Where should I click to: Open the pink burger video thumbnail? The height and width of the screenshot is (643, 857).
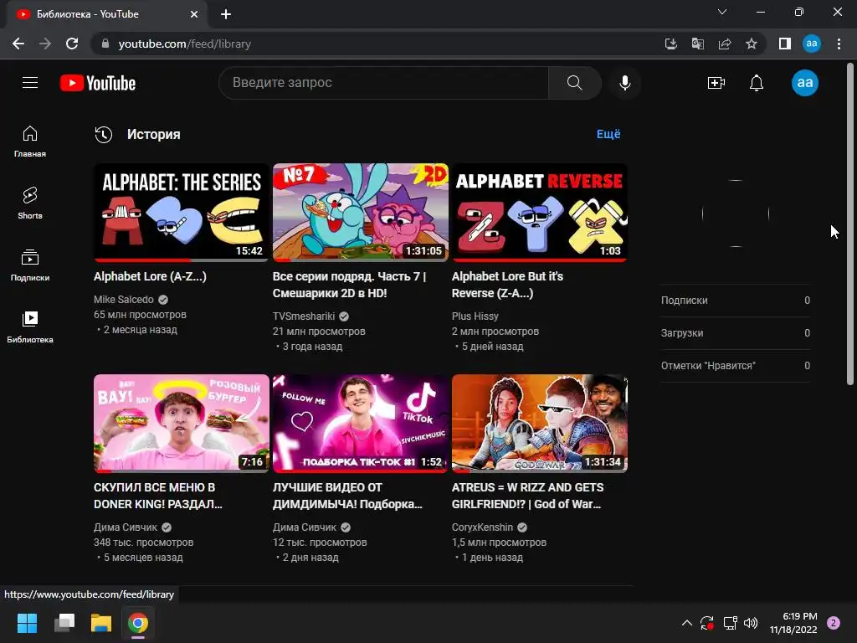tap(182, 423)
